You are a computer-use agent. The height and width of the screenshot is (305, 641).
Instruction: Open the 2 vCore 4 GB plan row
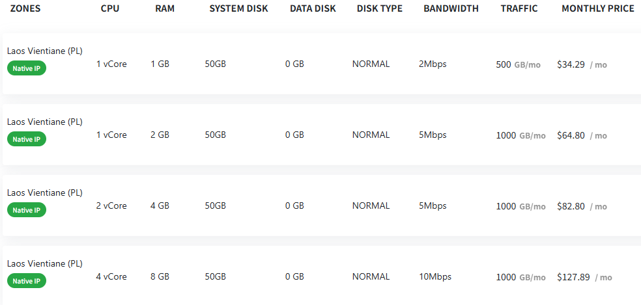tap(322, 206)
